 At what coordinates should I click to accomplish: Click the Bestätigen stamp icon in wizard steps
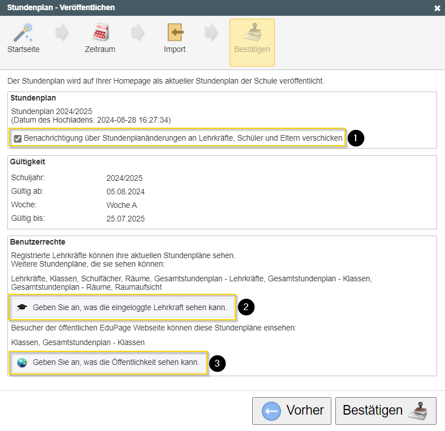tap(252, 32)
